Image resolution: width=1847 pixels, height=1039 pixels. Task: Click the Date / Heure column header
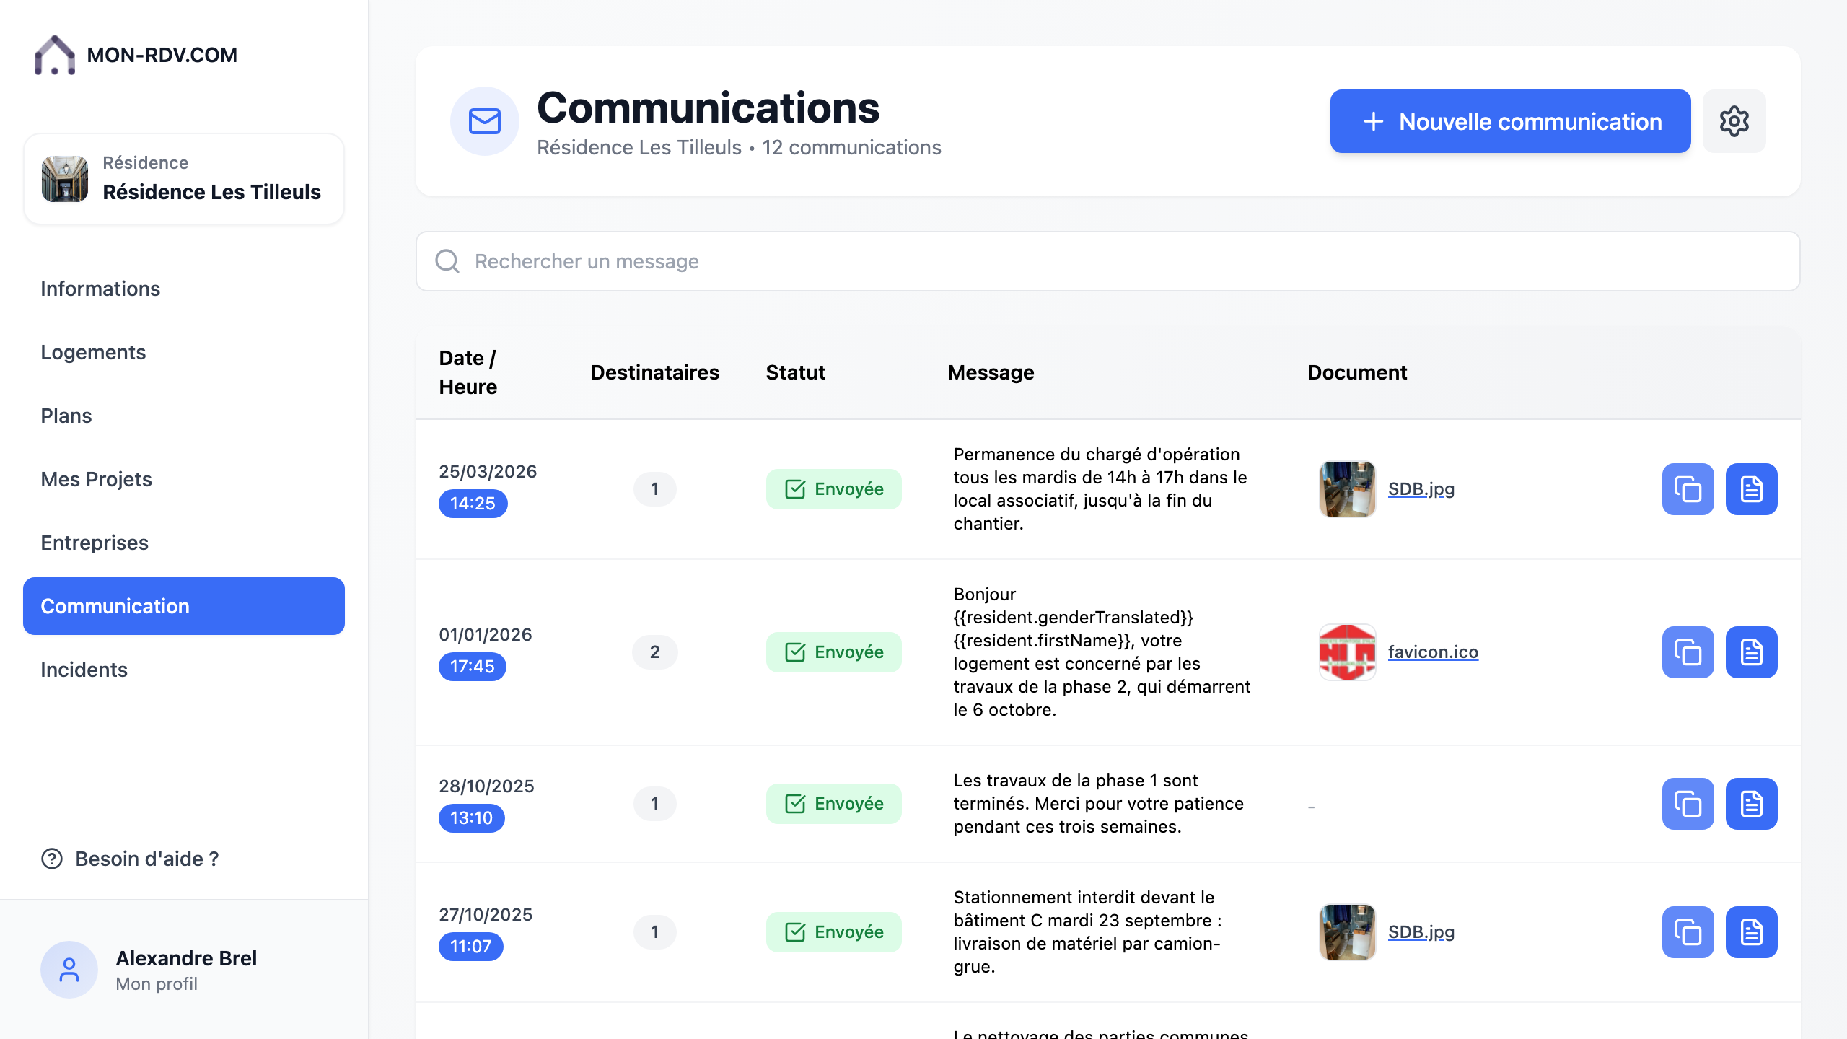[468, 372]
